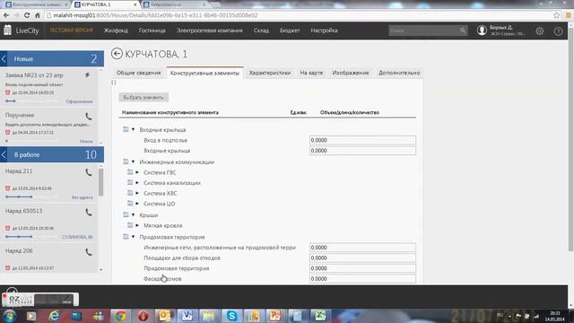Screen dimensions: 574x323
Task: Collapse the Входные крыльца group
Action: [x=134, y=129]
